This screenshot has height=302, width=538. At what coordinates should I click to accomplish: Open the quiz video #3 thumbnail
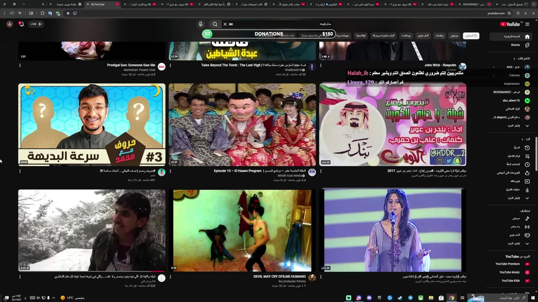point(92,125)
